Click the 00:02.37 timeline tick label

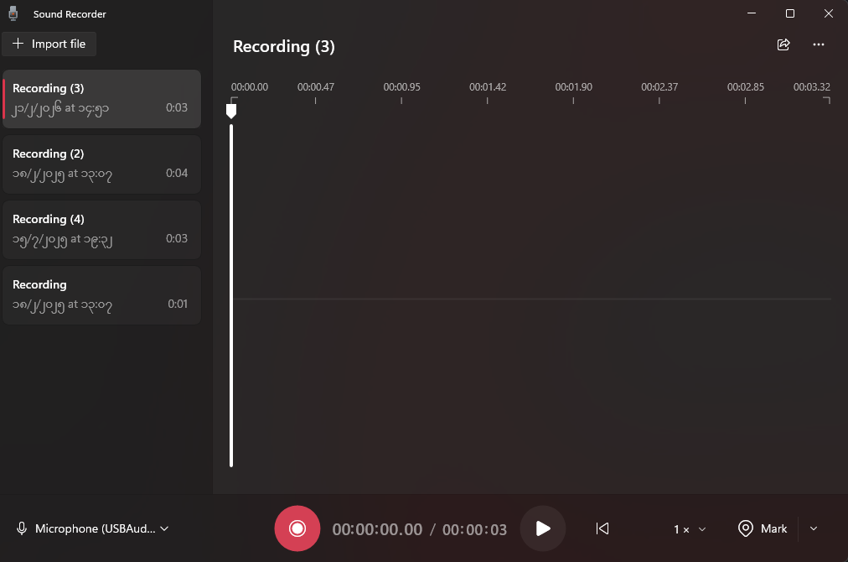point(659,86)
